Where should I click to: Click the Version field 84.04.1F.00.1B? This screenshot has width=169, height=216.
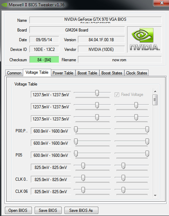[101, 40]
